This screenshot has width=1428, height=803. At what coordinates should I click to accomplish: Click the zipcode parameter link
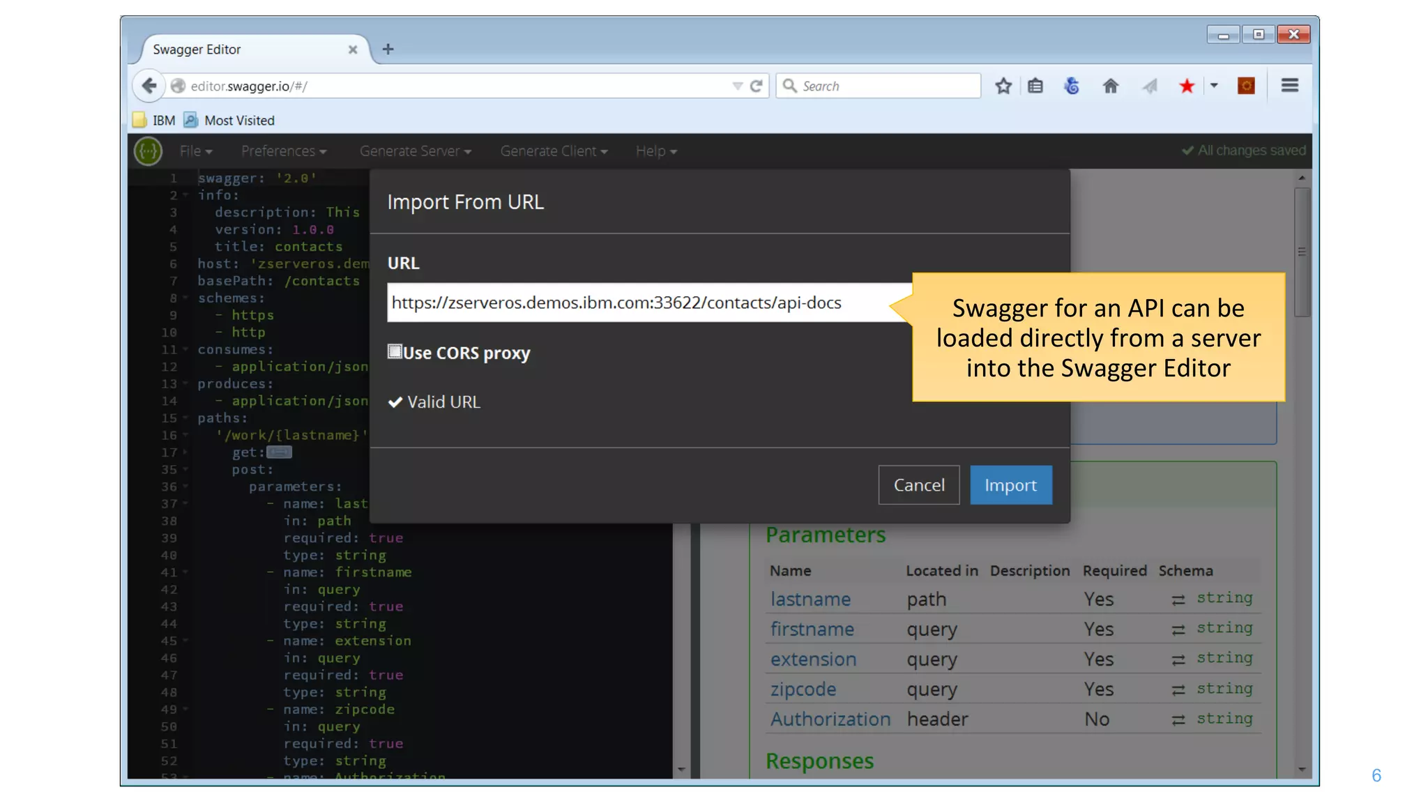(x=803, y=689)
